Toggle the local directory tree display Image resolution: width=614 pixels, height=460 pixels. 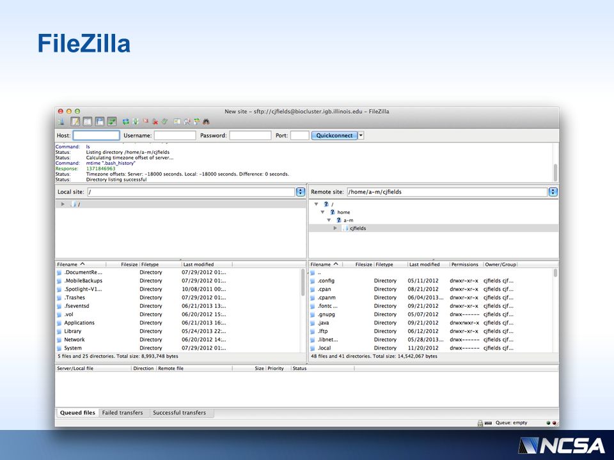88,121
